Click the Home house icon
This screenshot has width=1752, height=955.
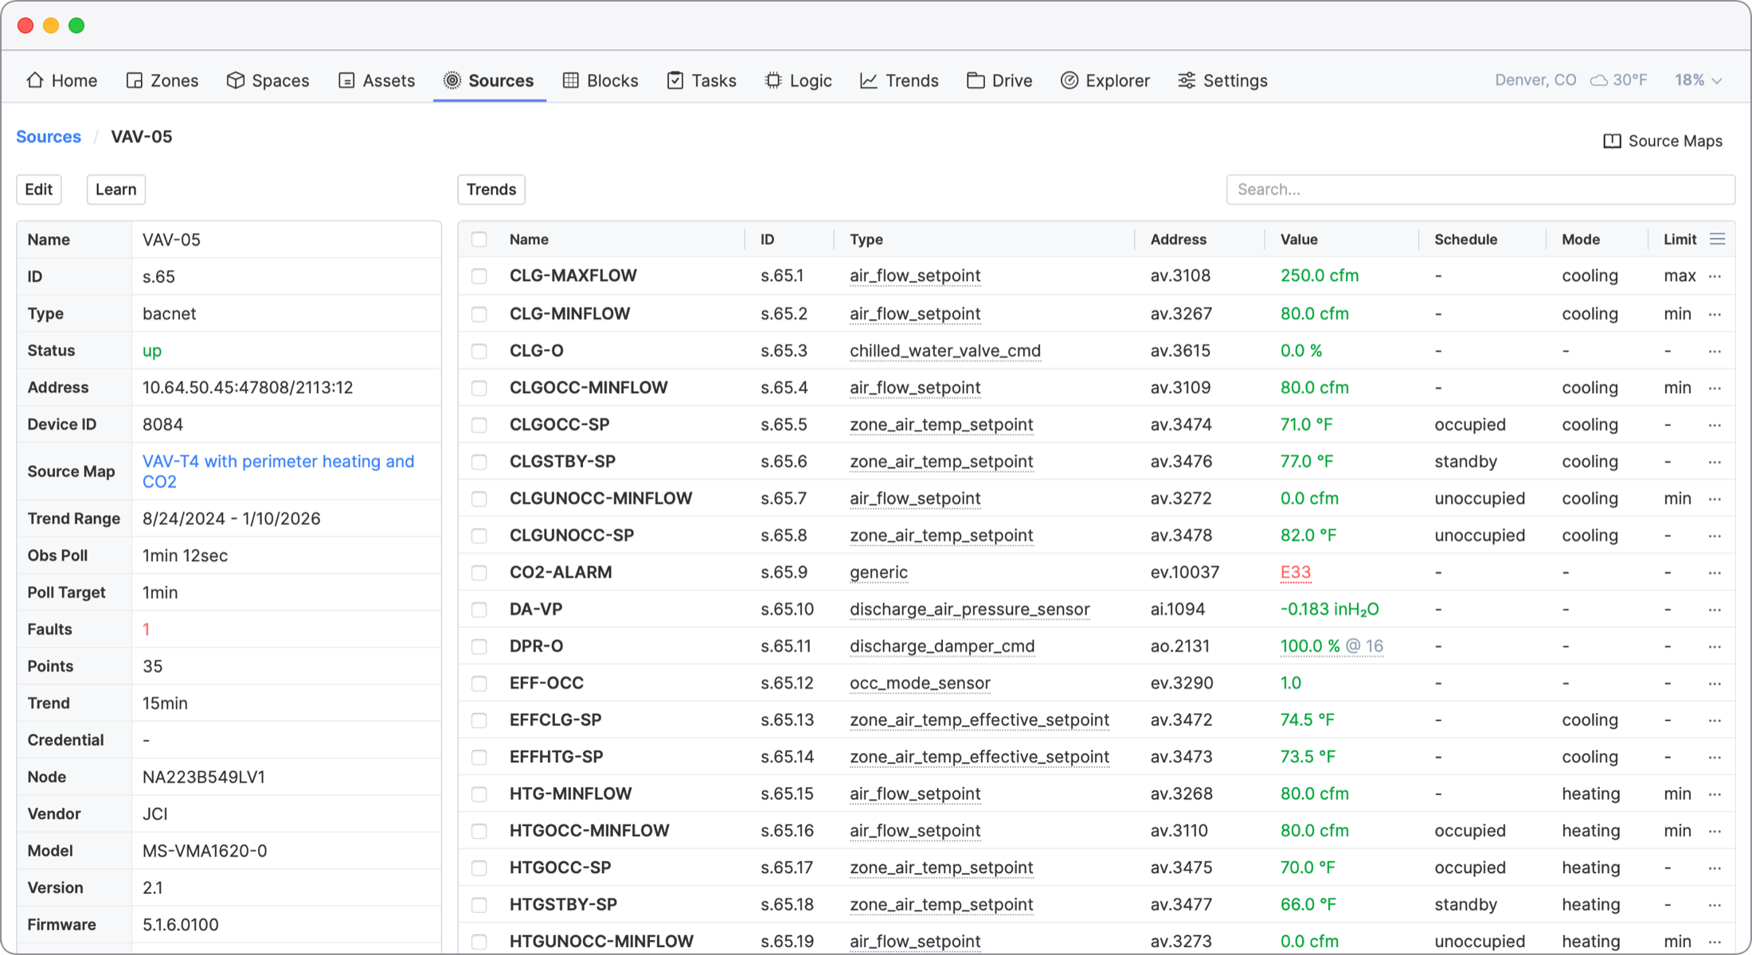point(35,80)
